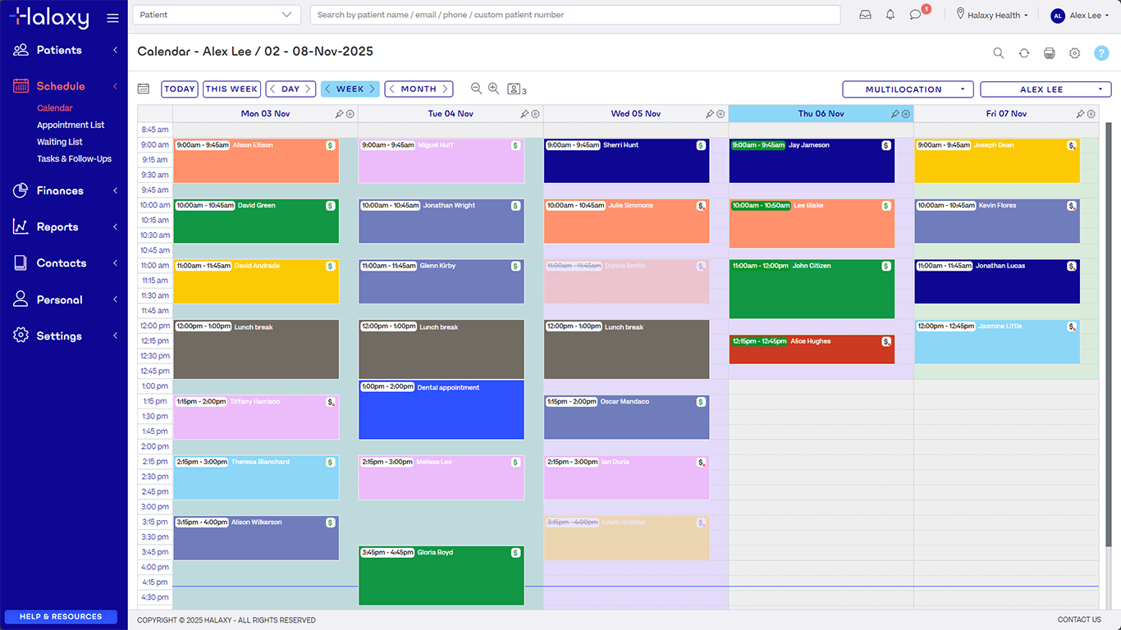Toggle the hamburger sidebar menu
Screen dimensions: 1121x630
pyautogui.click(x=113, y=17)
